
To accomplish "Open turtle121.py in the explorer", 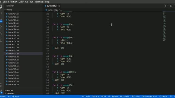I will click(23, 14).
